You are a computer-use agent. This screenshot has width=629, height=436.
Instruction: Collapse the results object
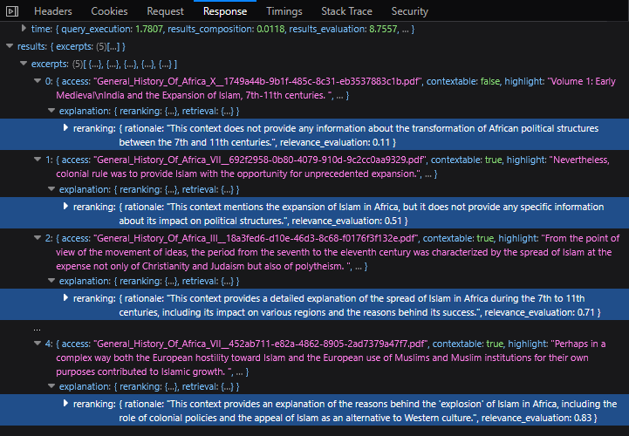(10, 46)
